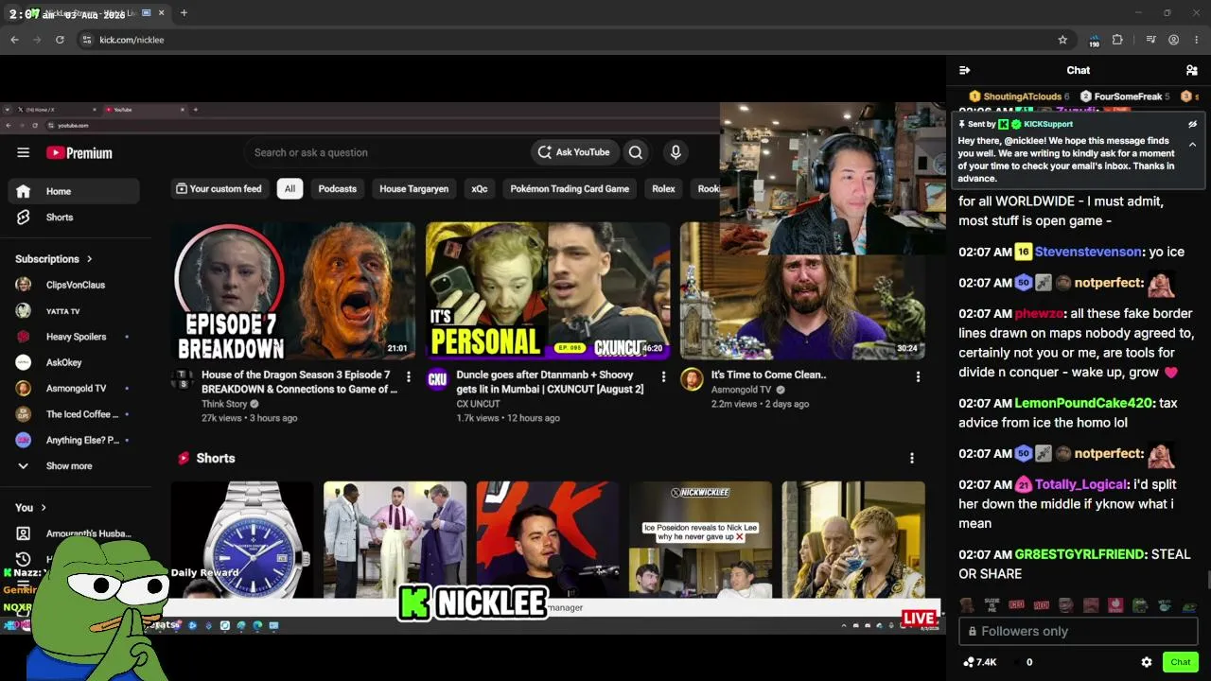The height and width of the screenshot is (681, 1211).
Task: Open the browser media controls icon
Action: 1150,40
